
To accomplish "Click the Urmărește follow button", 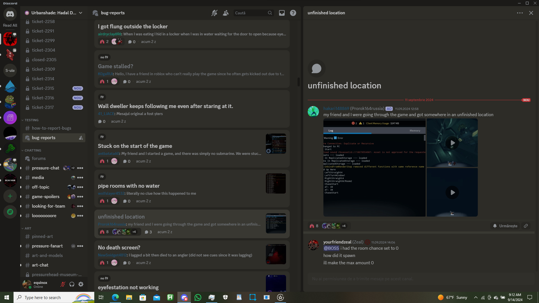I will (x=505, y=226).
